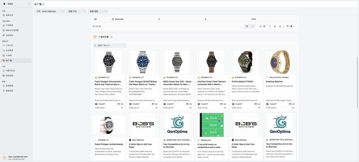This screenshot has width=359, height=162.
Task: Click the Monday.com logo icon
Action: coord(199,140)
